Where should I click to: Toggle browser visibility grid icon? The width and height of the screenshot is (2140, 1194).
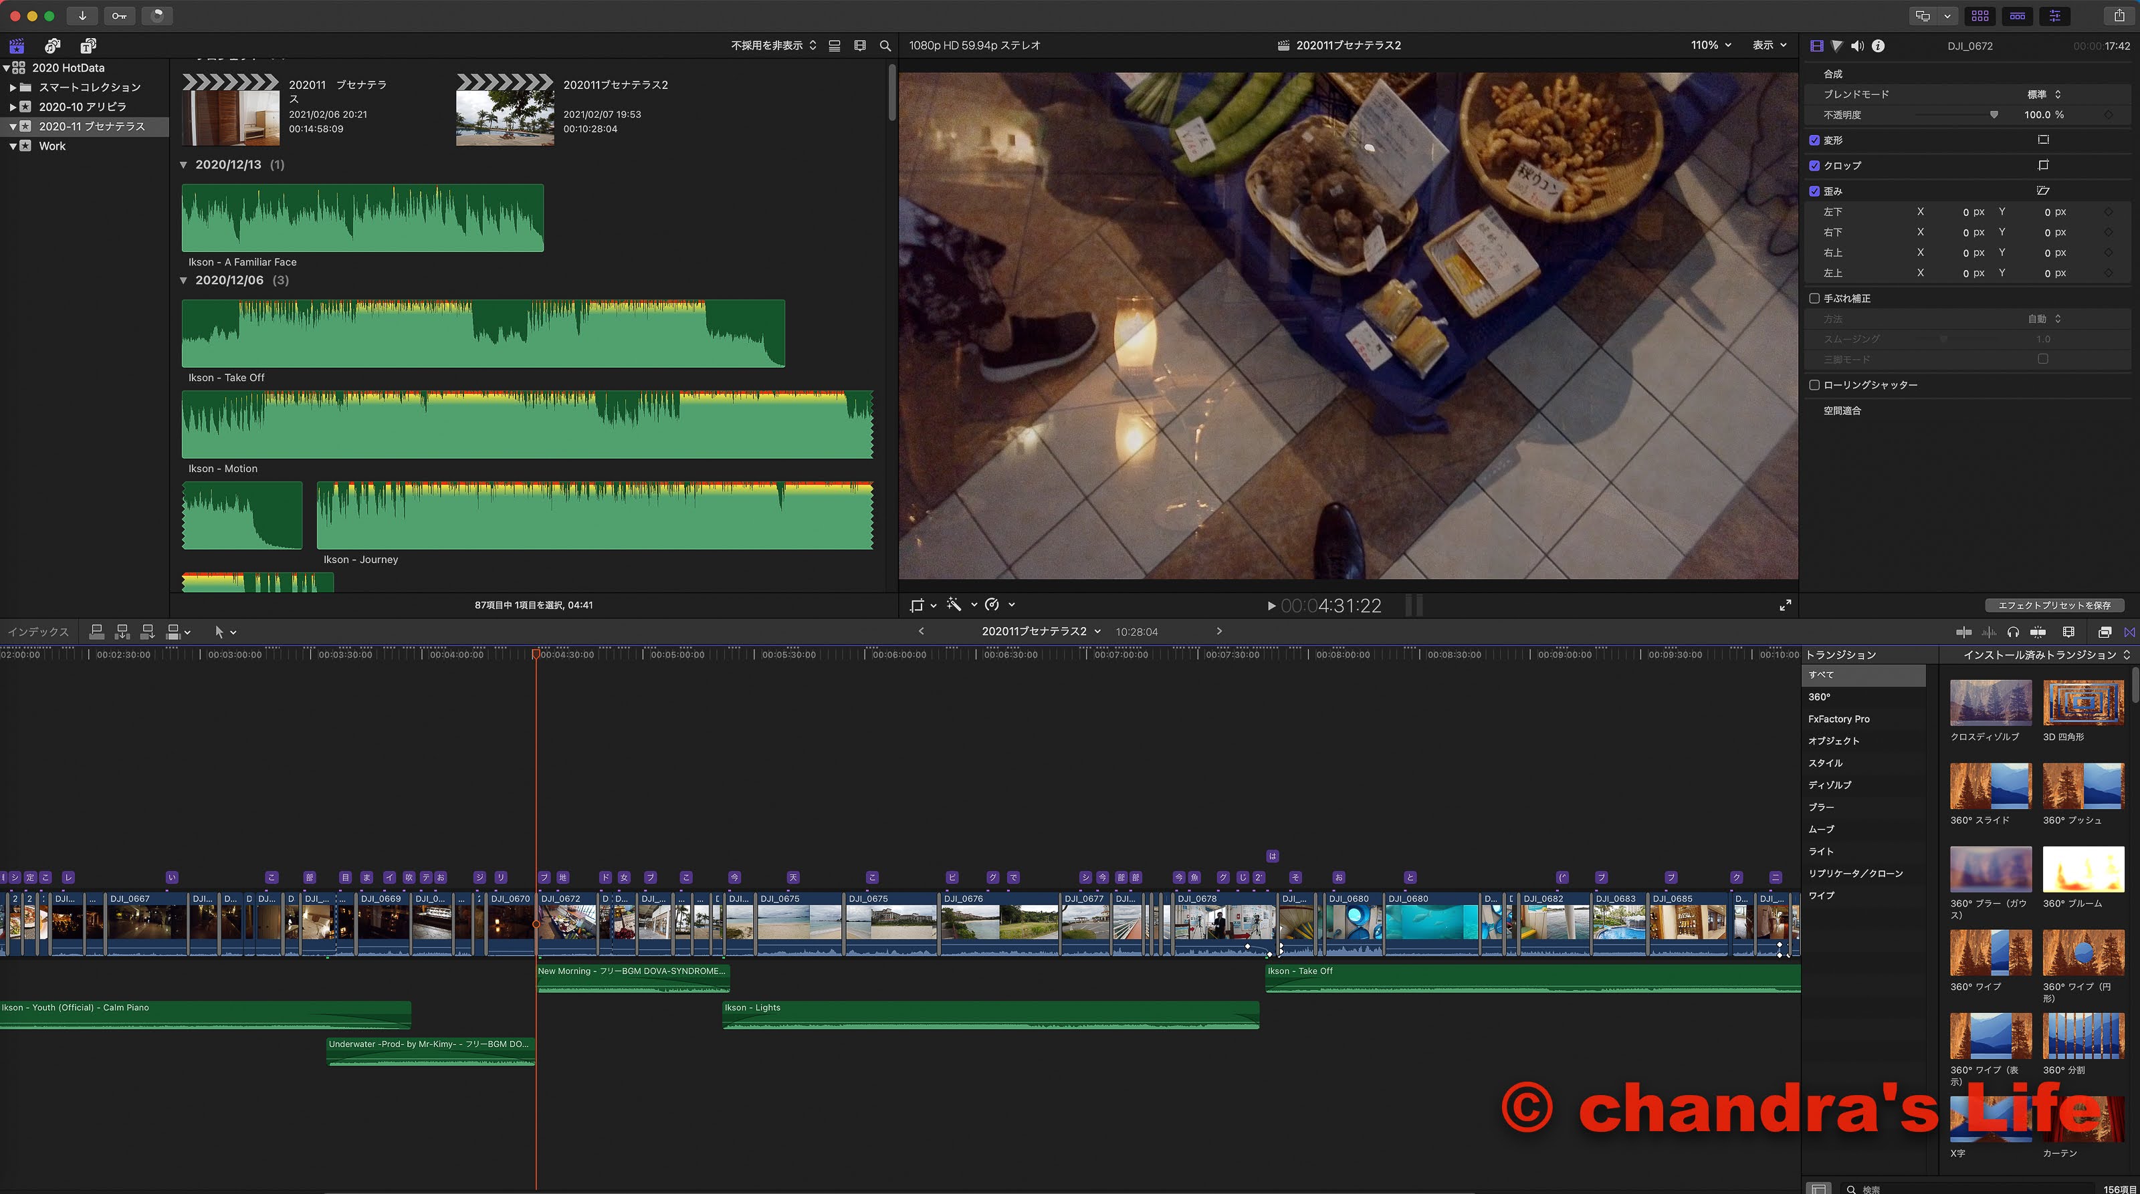(x=1979, y=16)
